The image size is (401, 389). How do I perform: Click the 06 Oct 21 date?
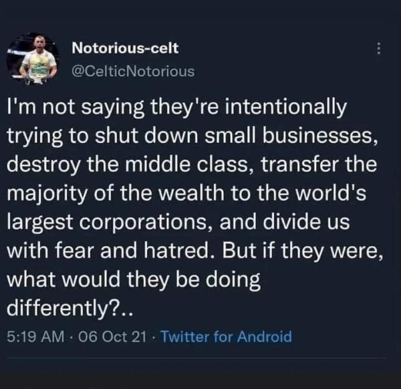tap(101, 336)
